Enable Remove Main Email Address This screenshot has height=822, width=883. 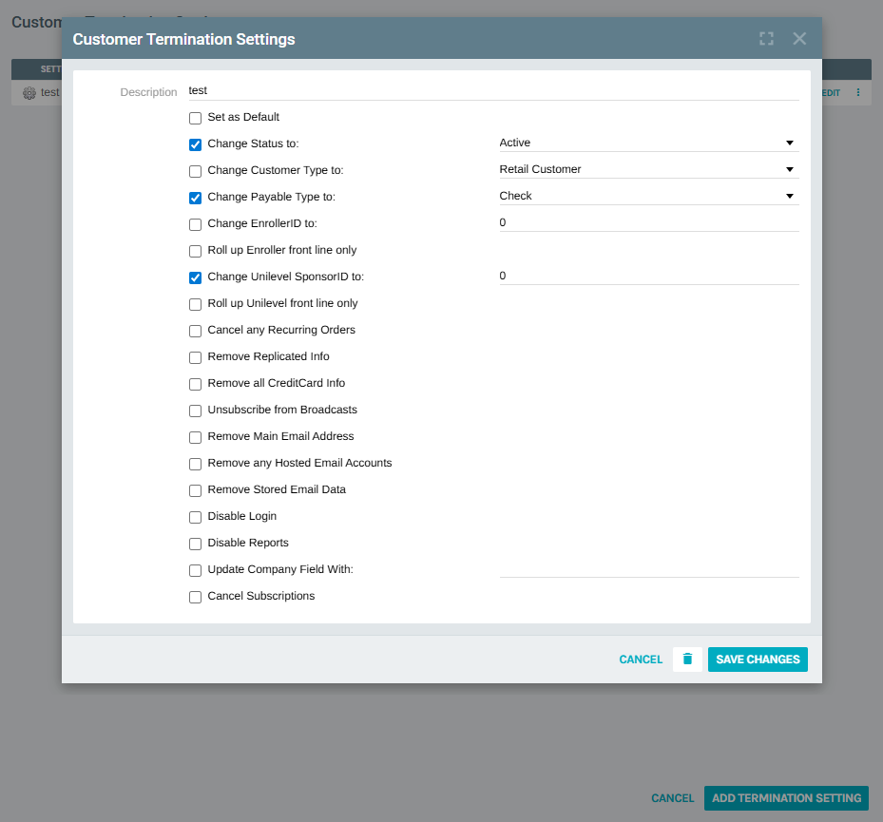pos(195,437)
